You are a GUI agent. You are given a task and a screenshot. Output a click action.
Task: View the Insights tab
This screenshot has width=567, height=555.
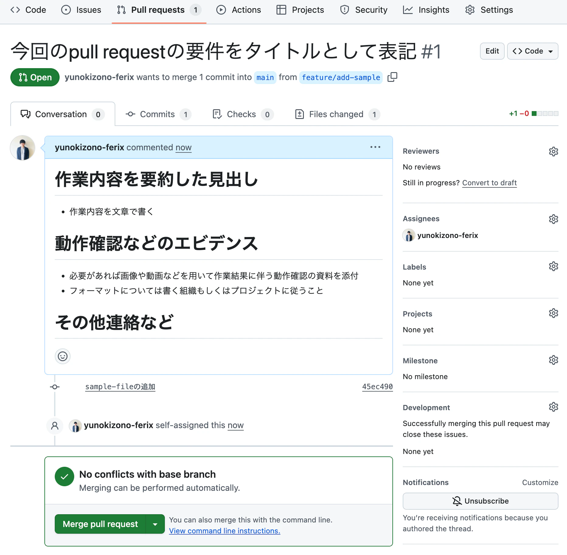(x=426, y=10)
